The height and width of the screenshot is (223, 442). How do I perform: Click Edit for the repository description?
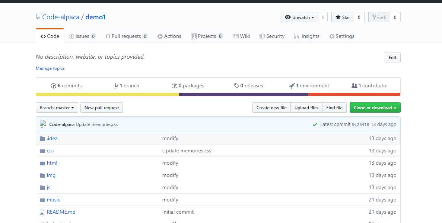click(392, 57)
